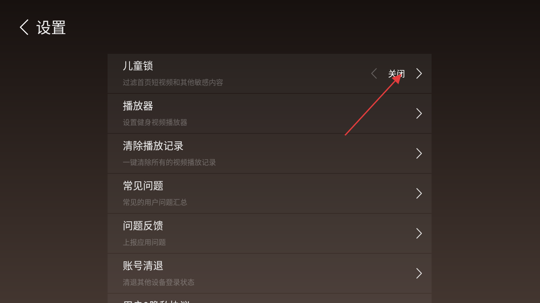Click the right arrow in the 儿童锁 row
Screen dimensions: 540x303
[x=419, y=74]
